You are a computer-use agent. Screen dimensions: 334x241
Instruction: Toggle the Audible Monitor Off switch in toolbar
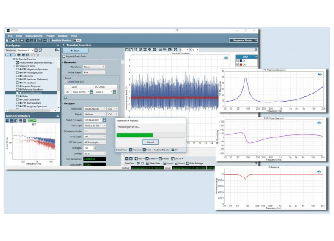click(77, 40)
